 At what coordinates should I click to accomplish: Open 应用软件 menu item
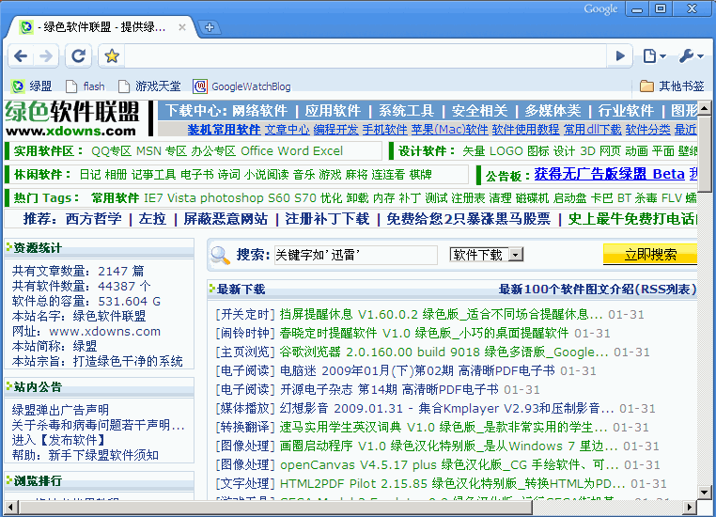pos(333,111)
